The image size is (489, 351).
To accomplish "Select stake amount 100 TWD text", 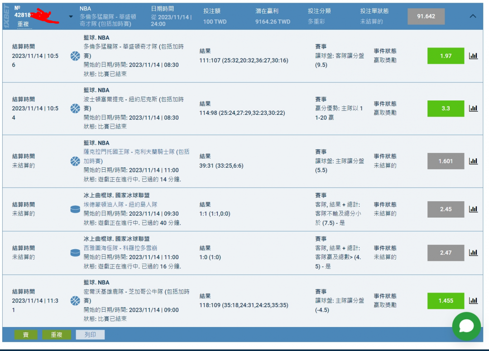I will [x=215, y=22].
